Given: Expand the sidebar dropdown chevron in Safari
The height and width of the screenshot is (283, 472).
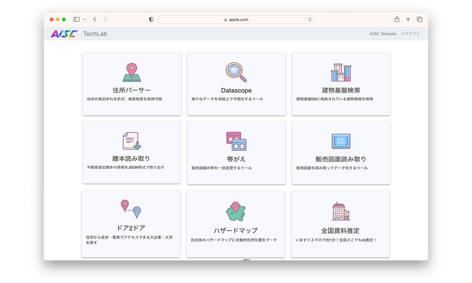Looking at the screenshot, I should pyautogui.click(x=84, y=20).
